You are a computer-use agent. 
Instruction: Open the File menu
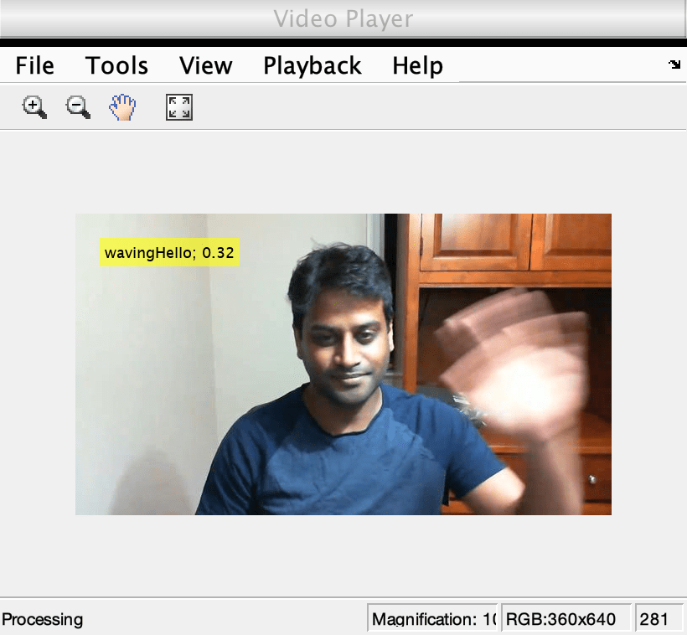click(x=34, y=65)
